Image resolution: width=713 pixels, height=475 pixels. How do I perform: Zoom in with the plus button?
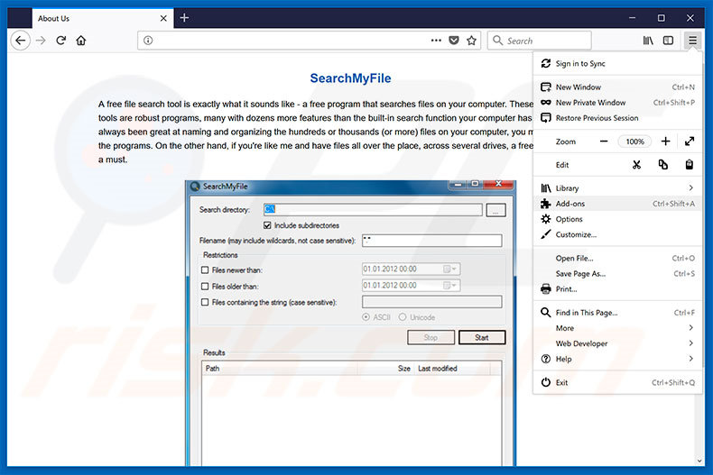click(x=665, y=142)
